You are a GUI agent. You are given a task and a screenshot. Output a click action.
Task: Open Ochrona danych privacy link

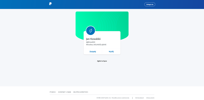[139, 98]
